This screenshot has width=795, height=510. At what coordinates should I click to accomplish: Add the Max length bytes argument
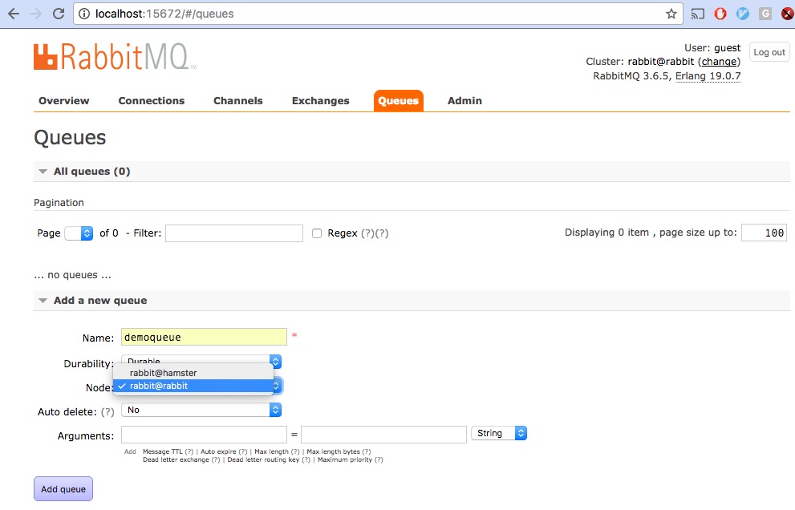[333, 451]
